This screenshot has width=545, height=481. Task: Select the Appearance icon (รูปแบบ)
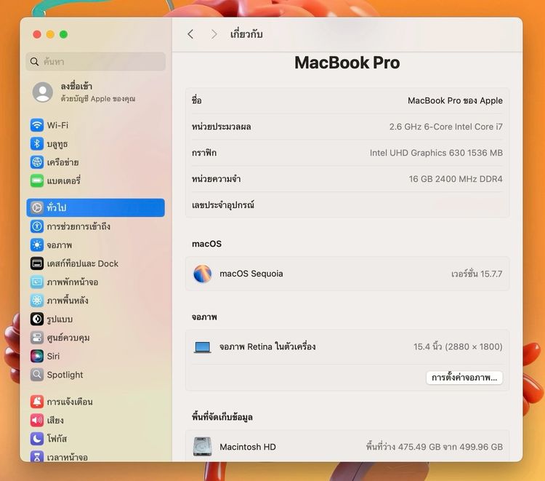pos(37,319)
